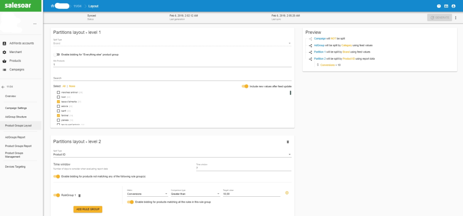Uncheck the tasca d'almerita brand checkbox
The height and width of the screenshot is (216, 463).
click(x=58, y=102)
